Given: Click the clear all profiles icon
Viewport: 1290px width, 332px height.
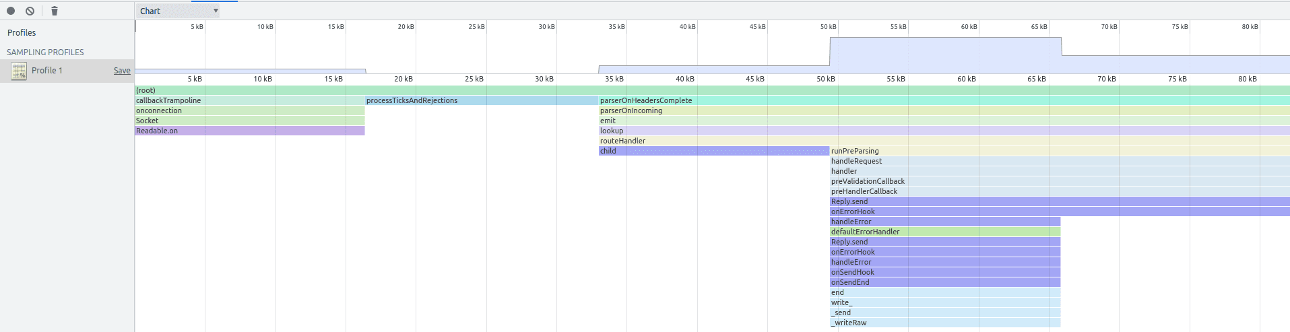Looking at the screenshot, I should tap(30, 11).
